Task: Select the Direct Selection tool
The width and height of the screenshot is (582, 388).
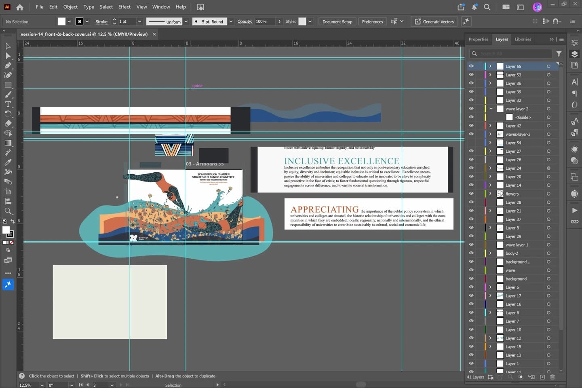Action: pyautogui.click(x=8, y=56)
